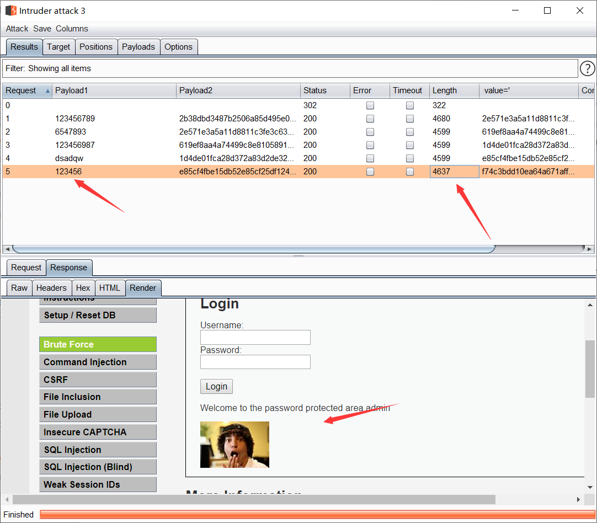597x523 pixels.
Task: Click the Burp Suite logo icon
Action: pyautogui.click(x=10, y=10)
